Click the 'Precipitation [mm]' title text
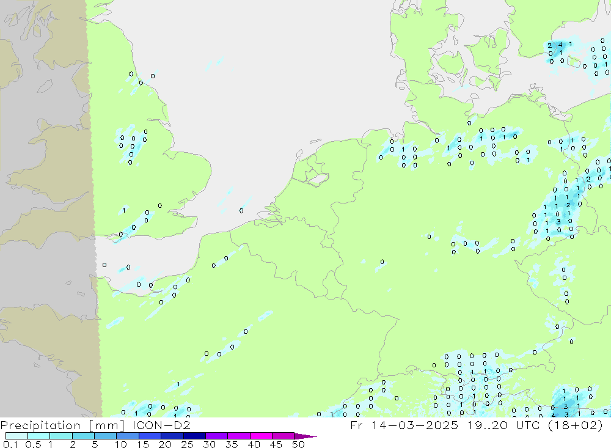 [62, 425]
